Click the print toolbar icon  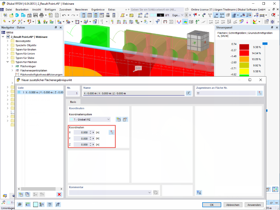(x=41, y=15)
